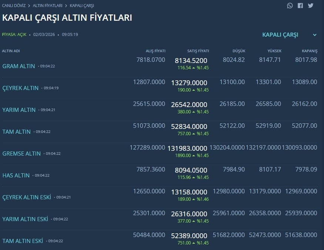Share page on Twitter icon
Image resolution: width=324 pixels, height=250 pixels.
pos(310,6)
